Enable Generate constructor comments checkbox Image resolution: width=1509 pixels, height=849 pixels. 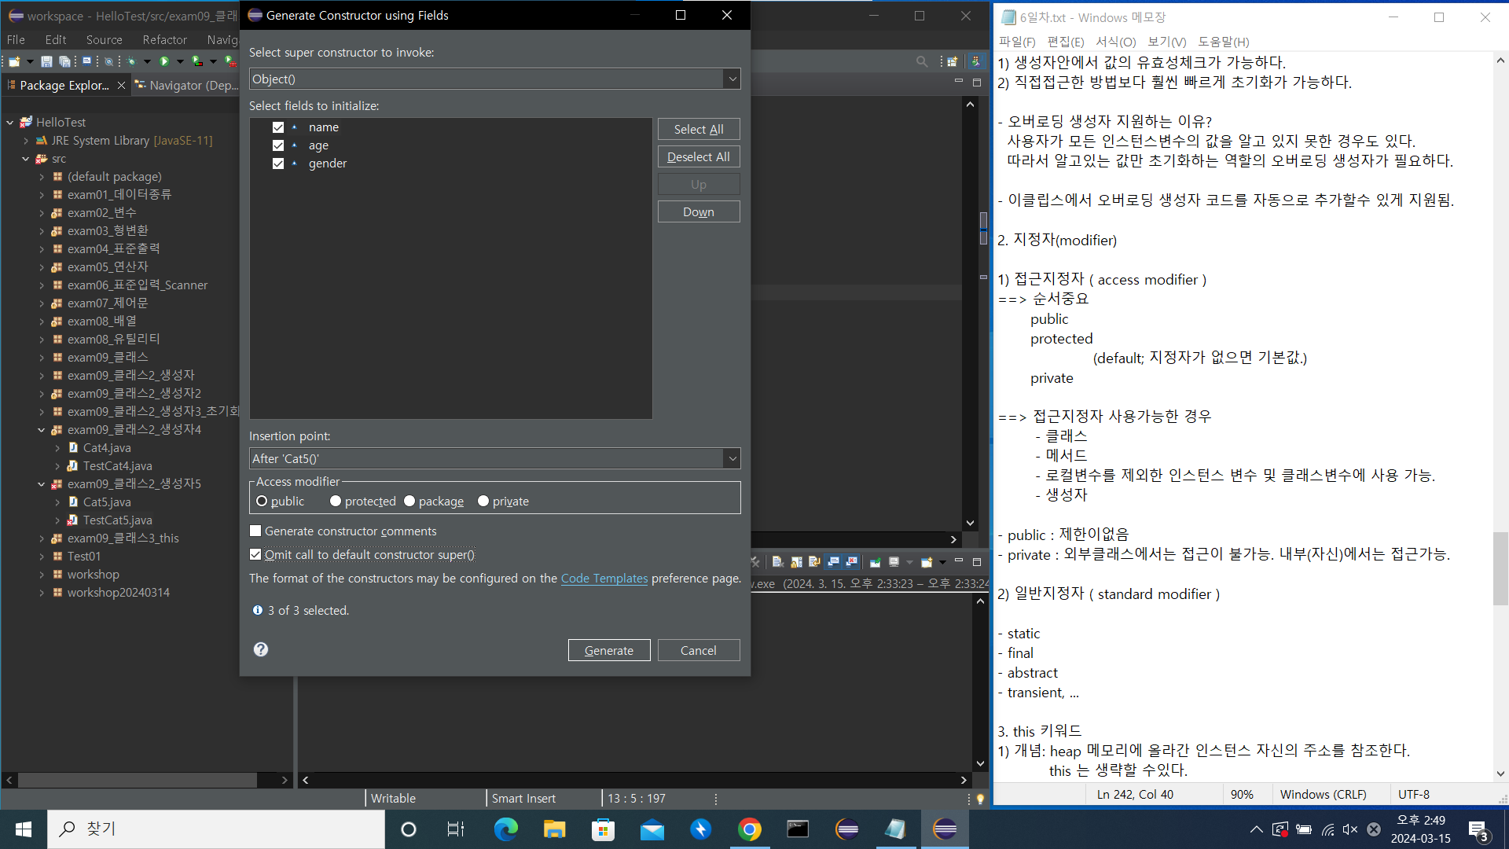click(x=255, y=531)
